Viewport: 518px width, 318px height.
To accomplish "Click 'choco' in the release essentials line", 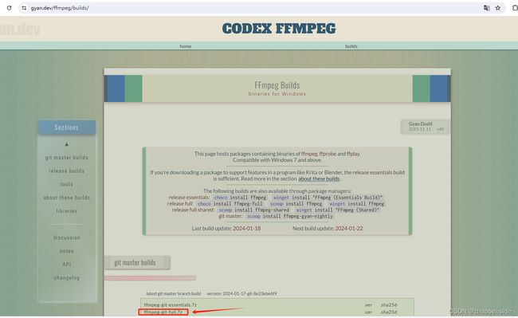I will (x=221, y=198).
